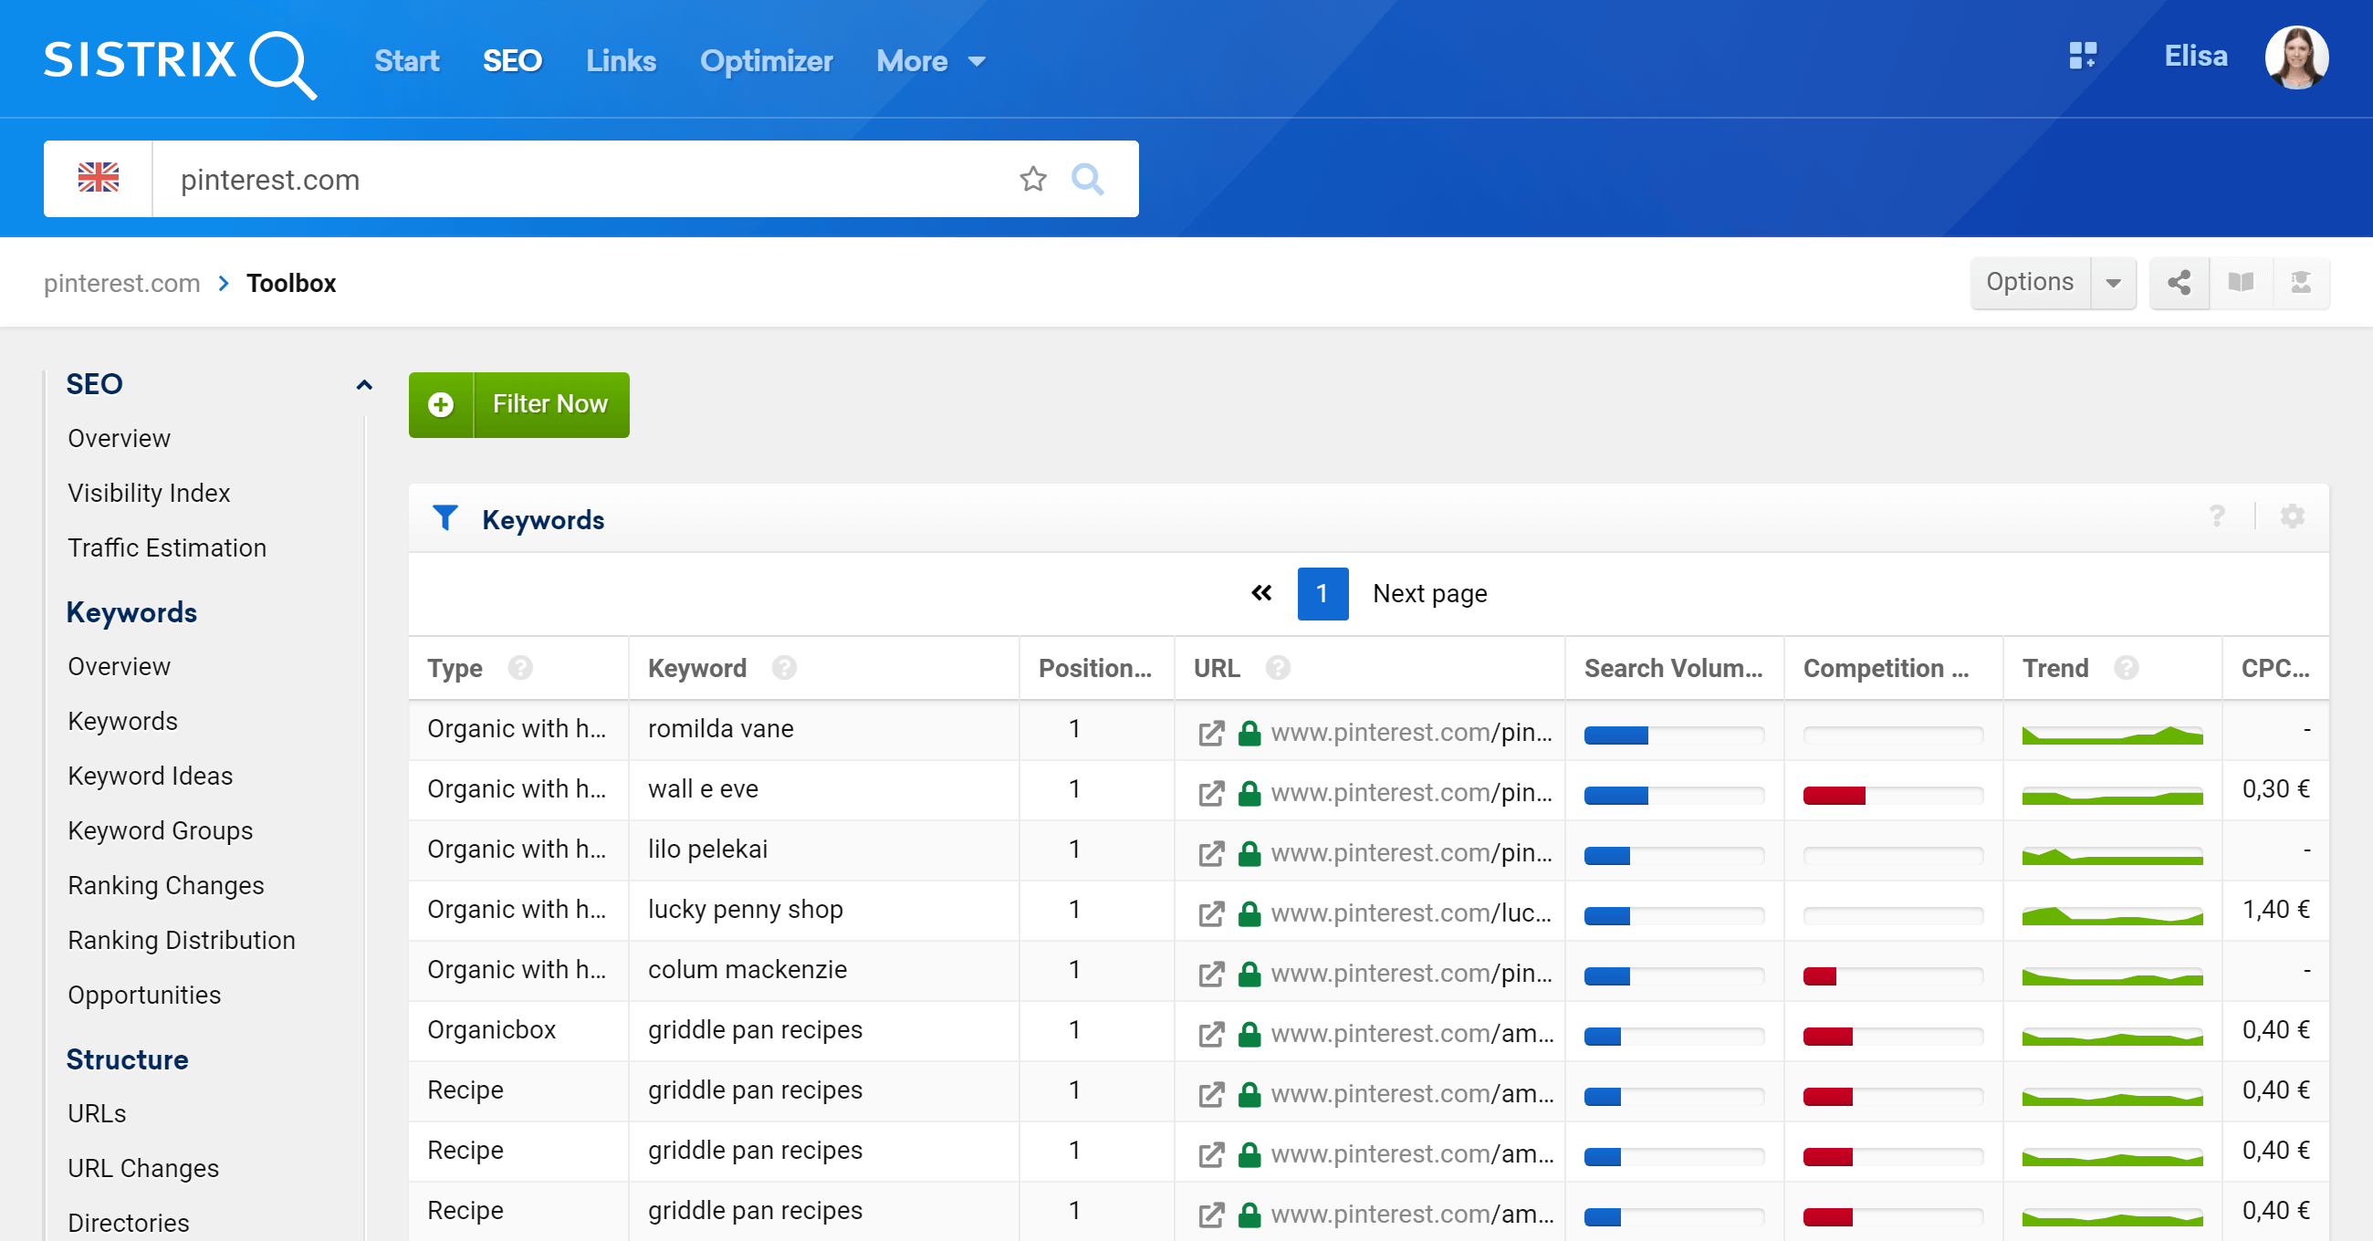Sort by Search Volume column header
2373x1241 pixels.
[1673, 668]
